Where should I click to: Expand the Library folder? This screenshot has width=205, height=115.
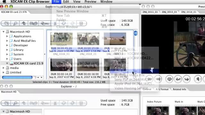click(x=7, y=50)
